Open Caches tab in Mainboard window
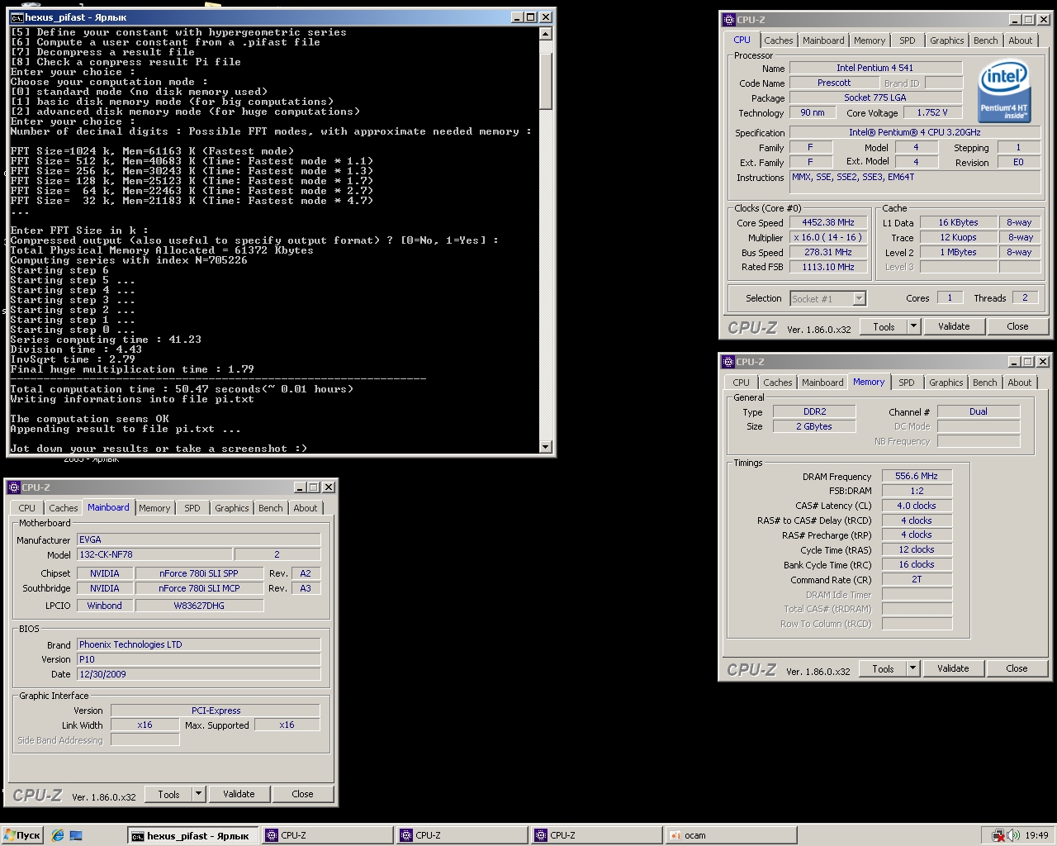Viewport: 1057px width, 846px height. tap(63, 508)
